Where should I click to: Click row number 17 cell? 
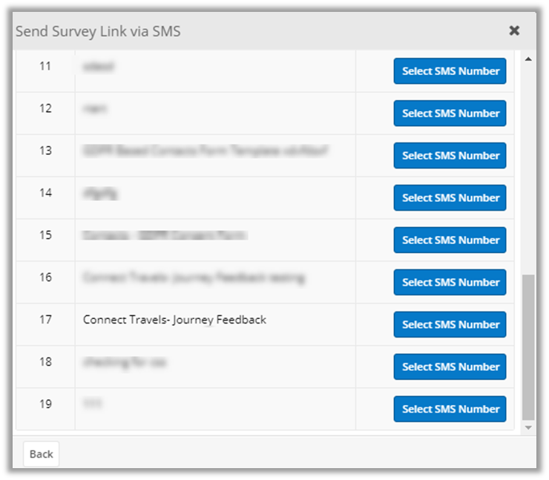(45, 320)
